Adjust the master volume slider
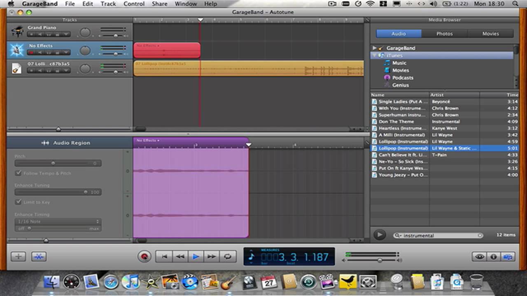This screenshot has height=296, width=527. pos(379,260)
